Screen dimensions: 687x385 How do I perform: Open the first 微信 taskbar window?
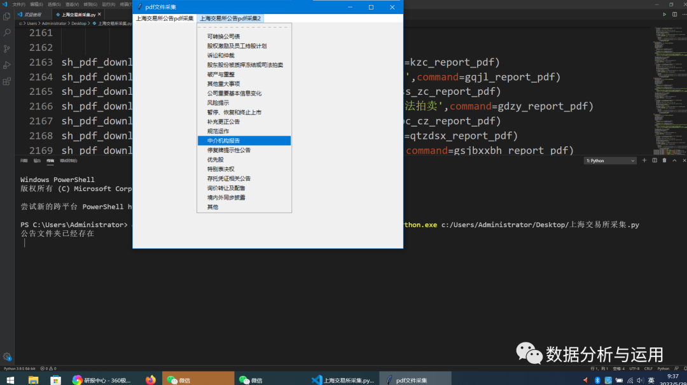tap(198, 380)
